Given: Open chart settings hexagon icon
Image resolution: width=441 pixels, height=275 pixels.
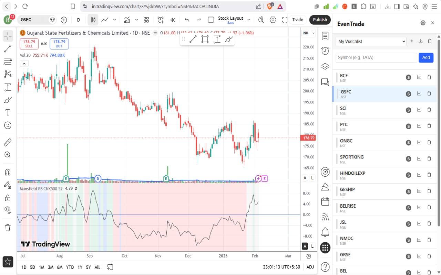Looking at the screenshot, I should pos(273,20).
